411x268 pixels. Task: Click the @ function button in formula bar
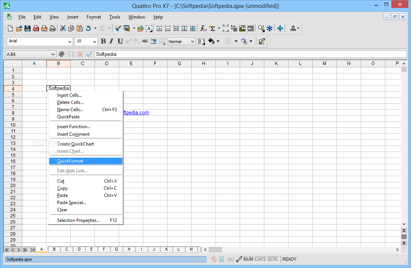(x=62, y=54)
